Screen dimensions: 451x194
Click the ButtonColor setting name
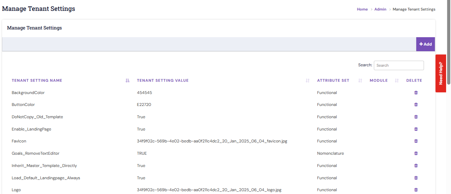23,105
